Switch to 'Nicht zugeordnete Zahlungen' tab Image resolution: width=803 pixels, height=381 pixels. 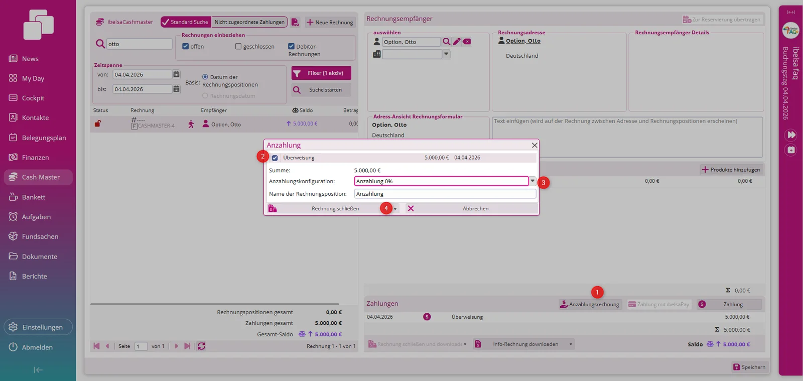pyautogui.click(x=249, y=22)
